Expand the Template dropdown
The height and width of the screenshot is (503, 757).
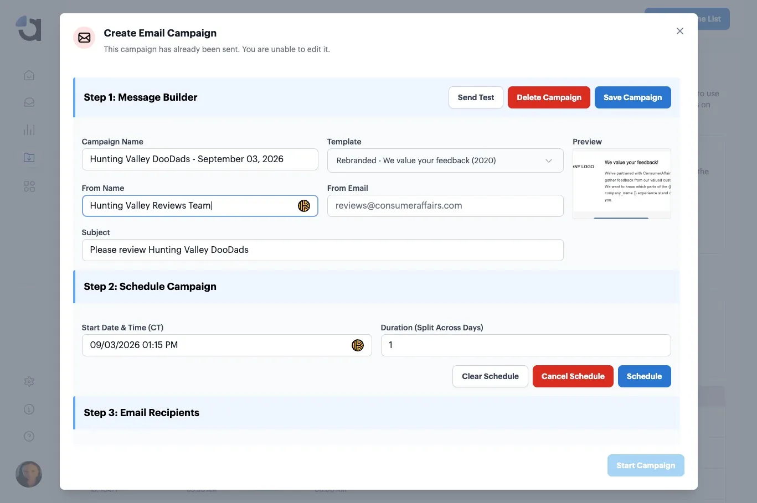point(445,160)
